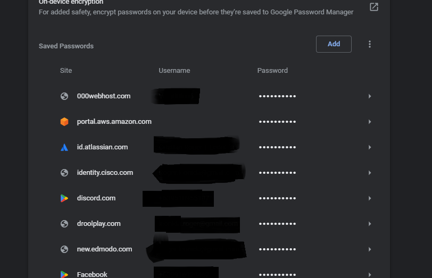Add a new saved password

click(x=334, y=44)
